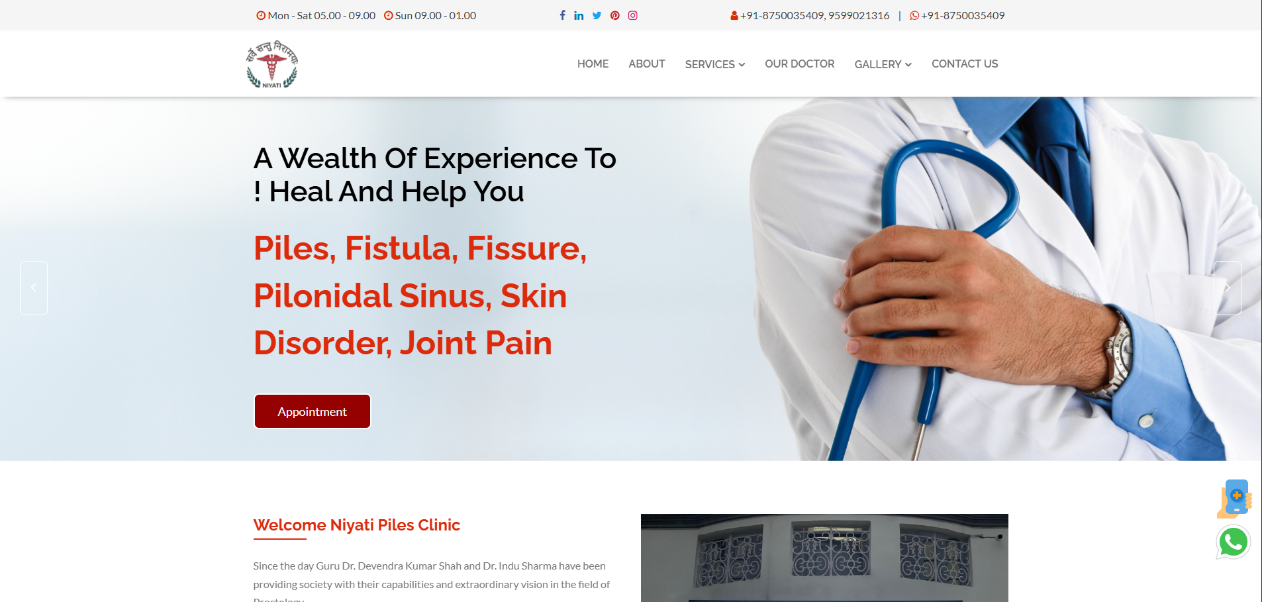The height and width of the screenshot is (602, 1262).
Task: Open the Instagram icon
Action: coord(633,15)
